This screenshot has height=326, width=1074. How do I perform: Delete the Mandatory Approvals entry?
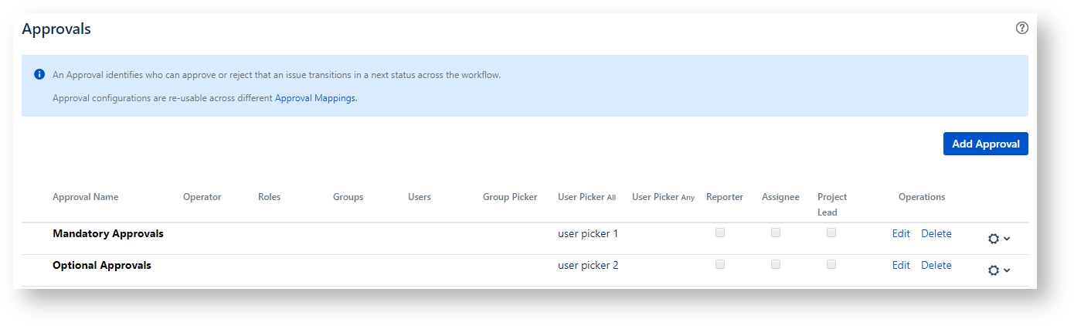936,233
